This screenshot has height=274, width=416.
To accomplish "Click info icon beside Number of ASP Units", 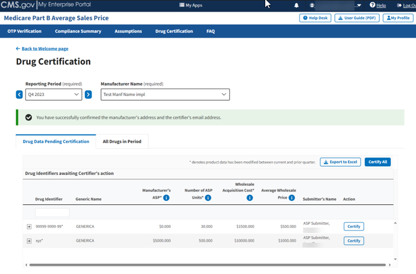I will 208,198.
